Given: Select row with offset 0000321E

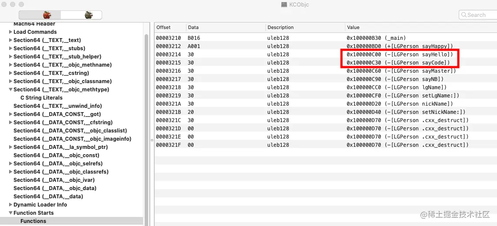Looking at the screenshot, I should 325,136.
